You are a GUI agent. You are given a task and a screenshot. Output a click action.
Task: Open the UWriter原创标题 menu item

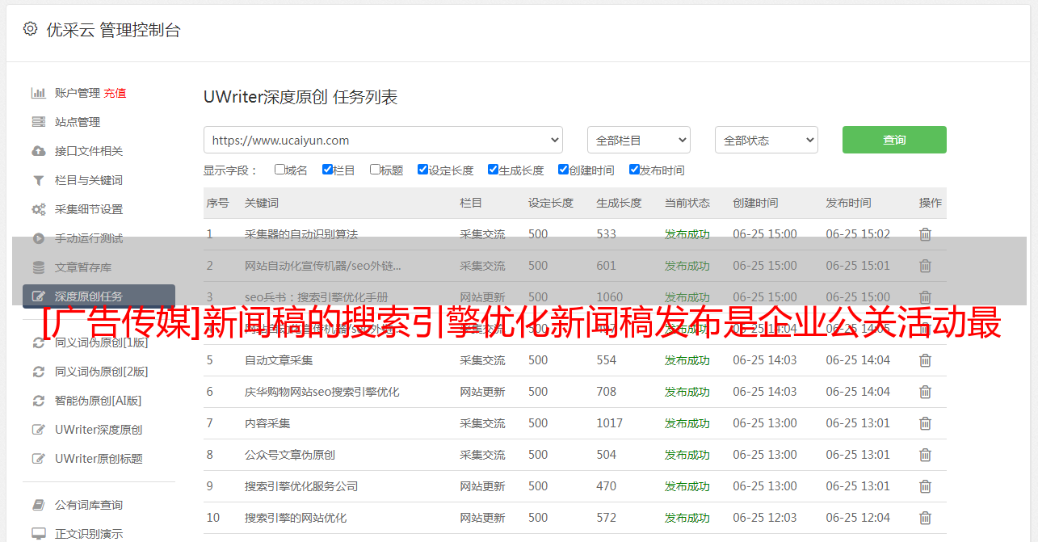click(99, 459)
